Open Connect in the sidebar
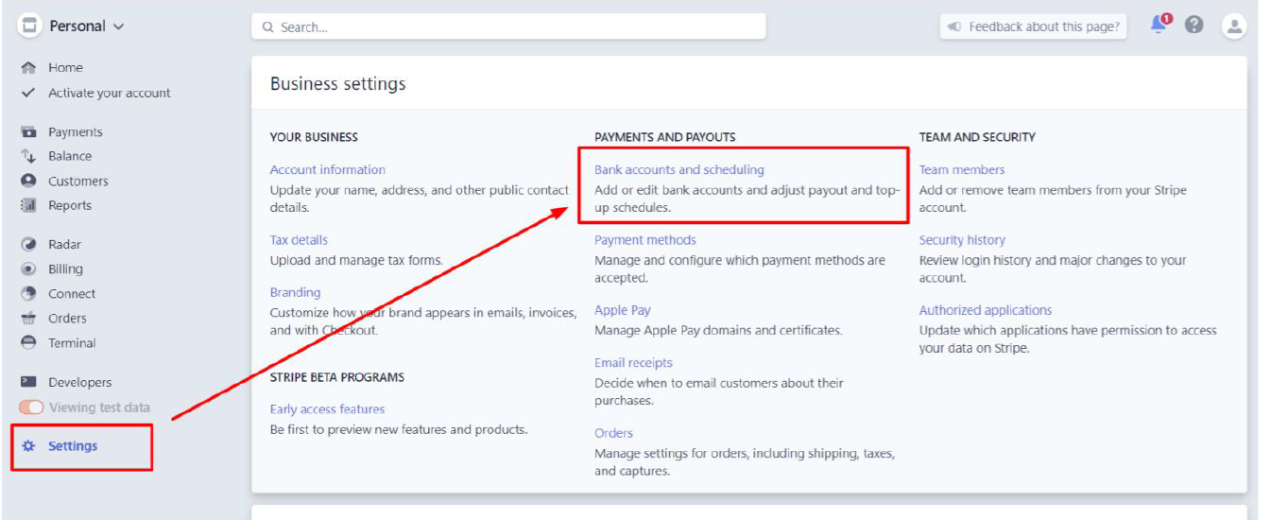The image size is (1270, 520). (x=72, y=294)
